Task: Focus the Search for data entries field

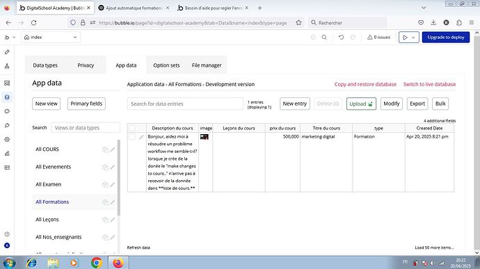Action: pos(185,104)
